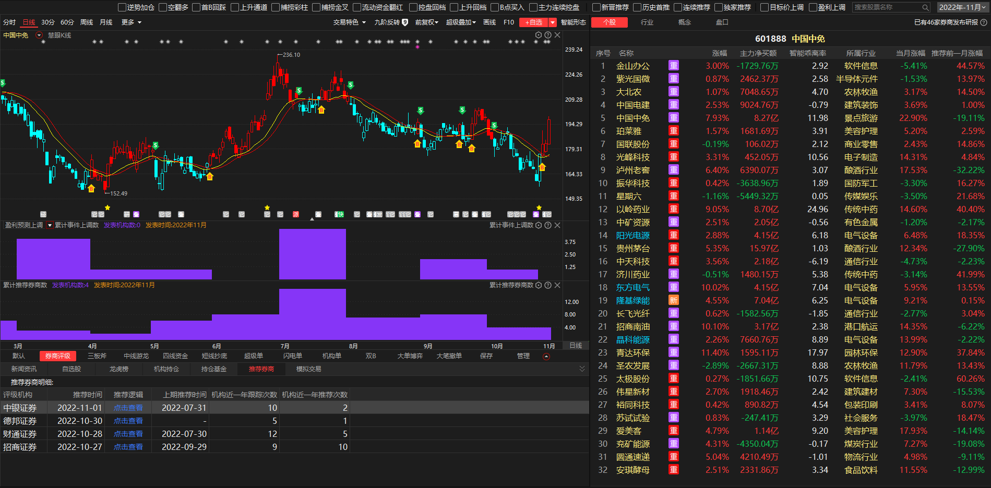Viewport: 991px width, 488px height.
Task: Click the 日线 label at timeline end
Action: coord(576,346)
